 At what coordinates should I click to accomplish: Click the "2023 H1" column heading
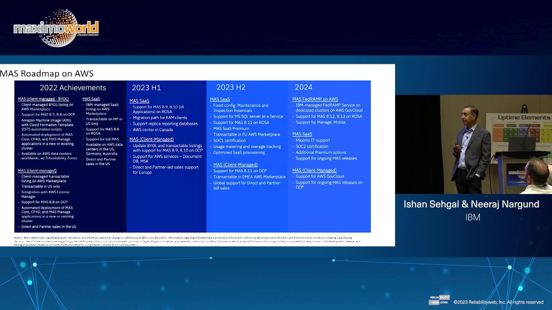[146, 88]
